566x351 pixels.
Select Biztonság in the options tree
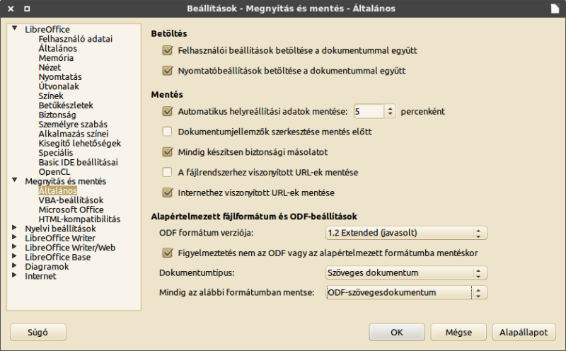[57, 115]
